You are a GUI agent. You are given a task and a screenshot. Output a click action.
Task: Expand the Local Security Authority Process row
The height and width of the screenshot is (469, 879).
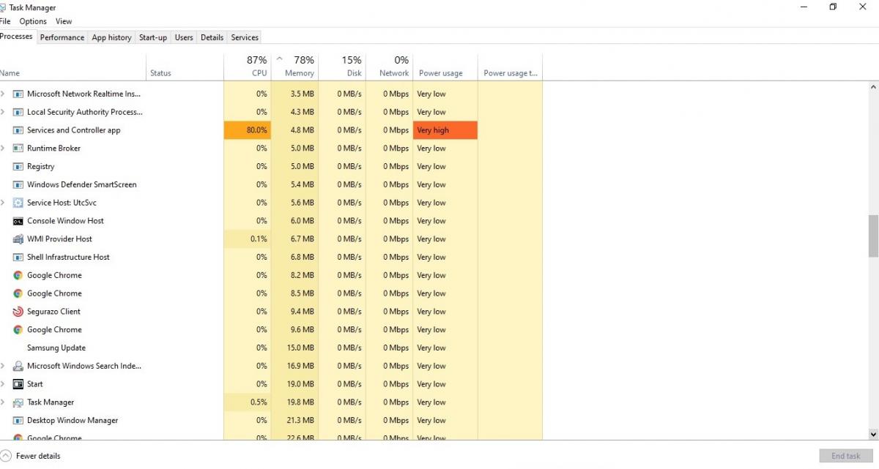(x=3, y=112)
